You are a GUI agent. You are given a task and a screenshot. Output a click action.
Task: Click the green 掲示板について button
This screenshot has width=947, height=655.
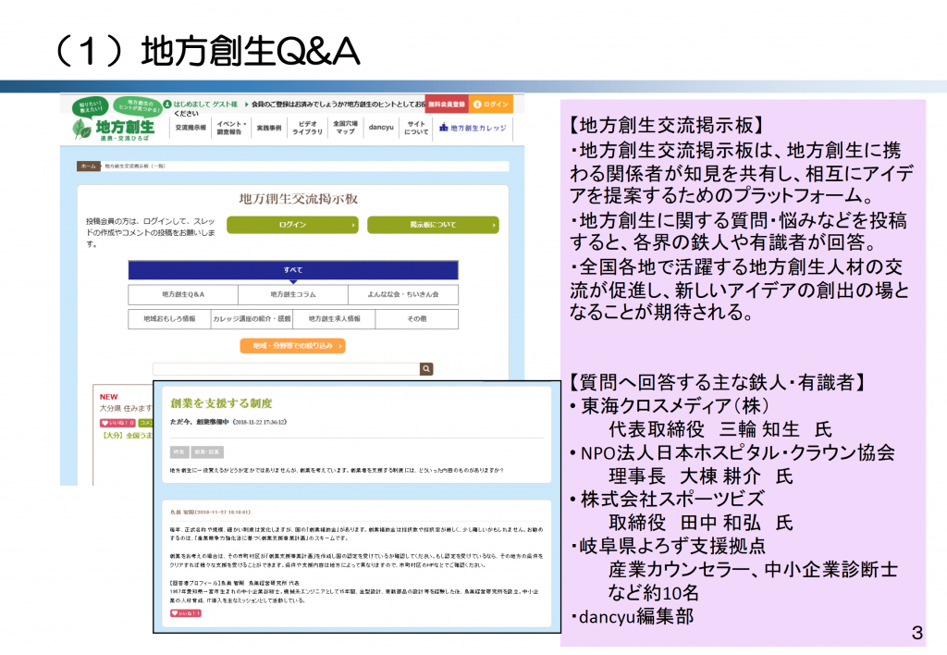433,225
